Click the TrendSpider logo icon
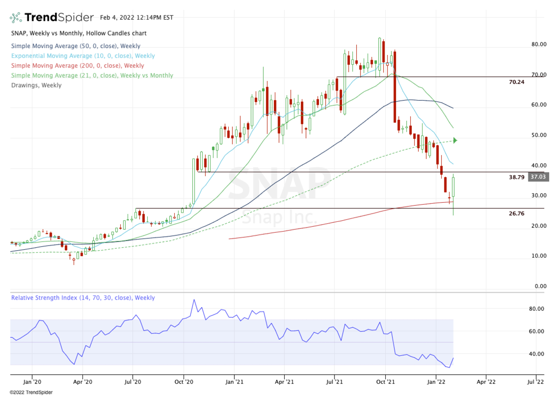The image size is (559, 397). click(x=16, y=18)
